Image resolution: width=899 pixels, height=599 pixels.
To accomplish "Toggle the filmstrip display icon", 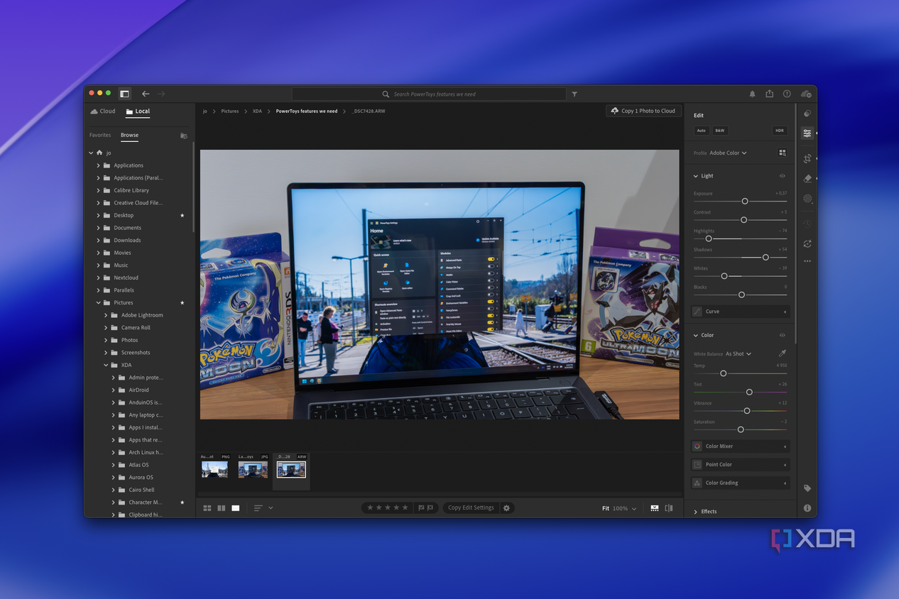I will point(655,508).
